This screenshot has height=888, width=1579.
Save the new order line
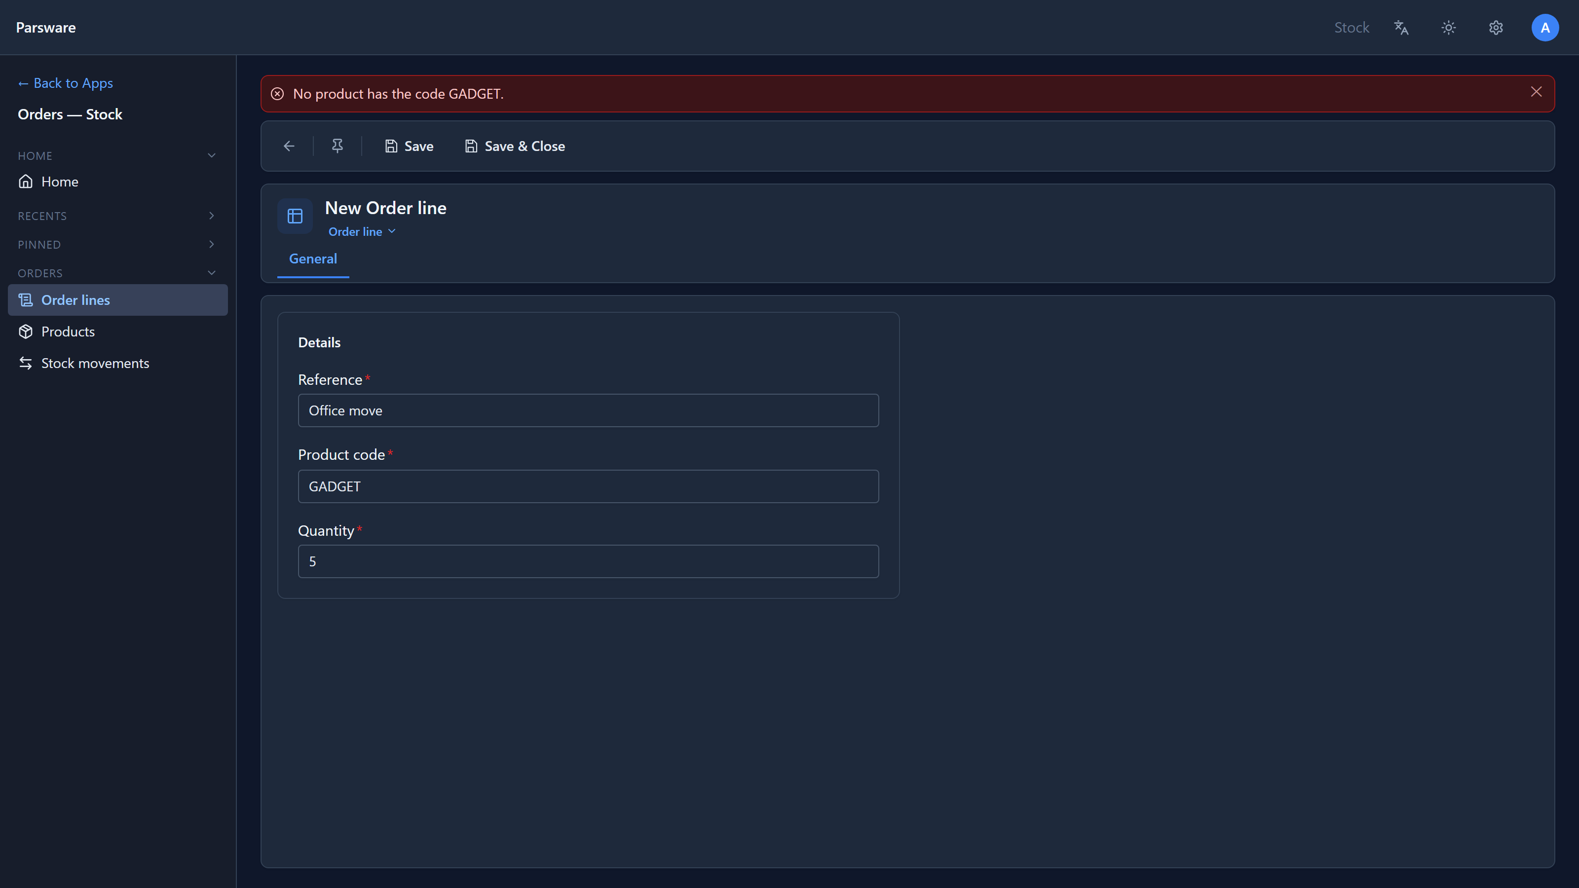click(x=409, y=146)
